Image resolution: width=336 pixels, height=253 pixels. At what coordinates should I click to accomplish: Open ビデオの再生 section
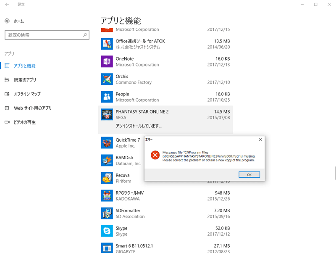[x=25, y=122]
